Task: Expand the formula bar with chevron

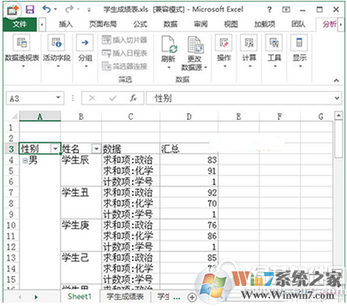Action: click(337, 98)
